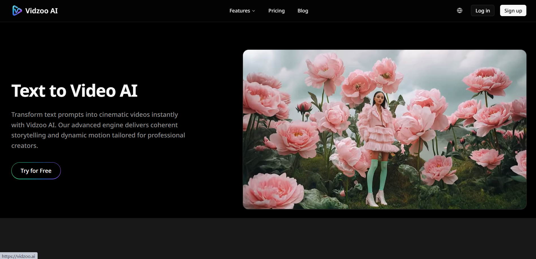
Task: Click the gradient-bordered Try for Free pill
Action: coord(36,170)
